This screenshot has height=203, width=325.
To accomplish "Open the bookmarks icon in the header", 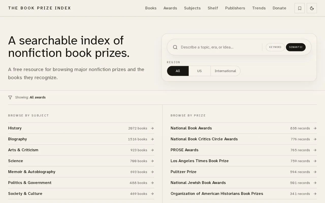I will tap(300, 8).
